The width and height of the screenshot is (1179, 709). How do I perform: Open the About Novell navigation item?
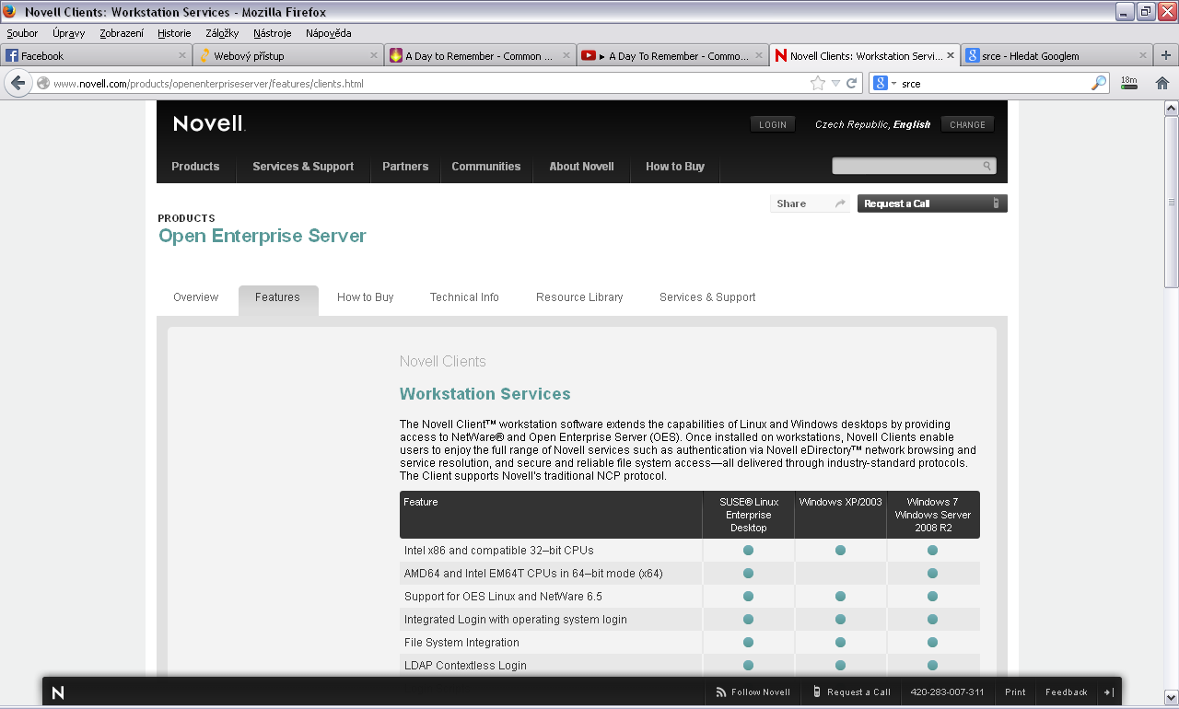581,167
